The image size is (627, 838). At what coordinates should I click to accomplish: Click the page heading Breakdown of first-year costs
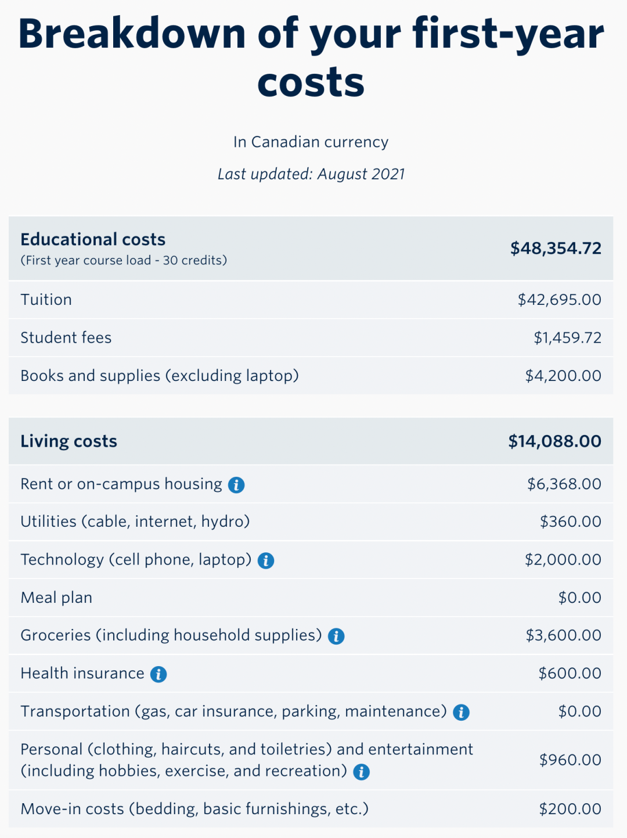(311, 57)
